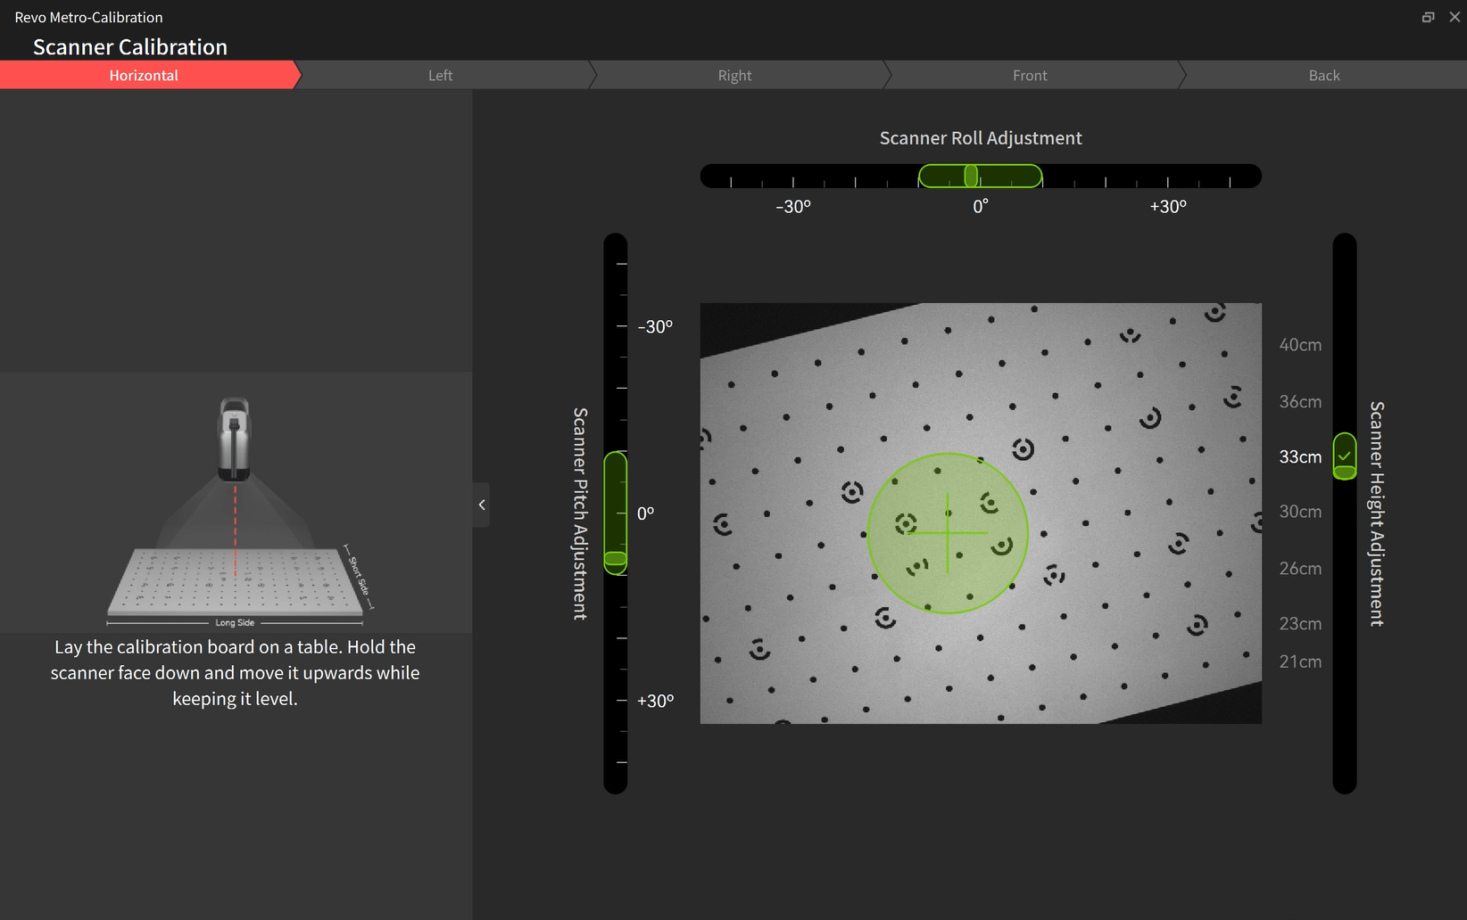The width and height of the screenshot is (1467, 920).
Task: Click the +30° label on roll scale
Action: [1167, 207]
